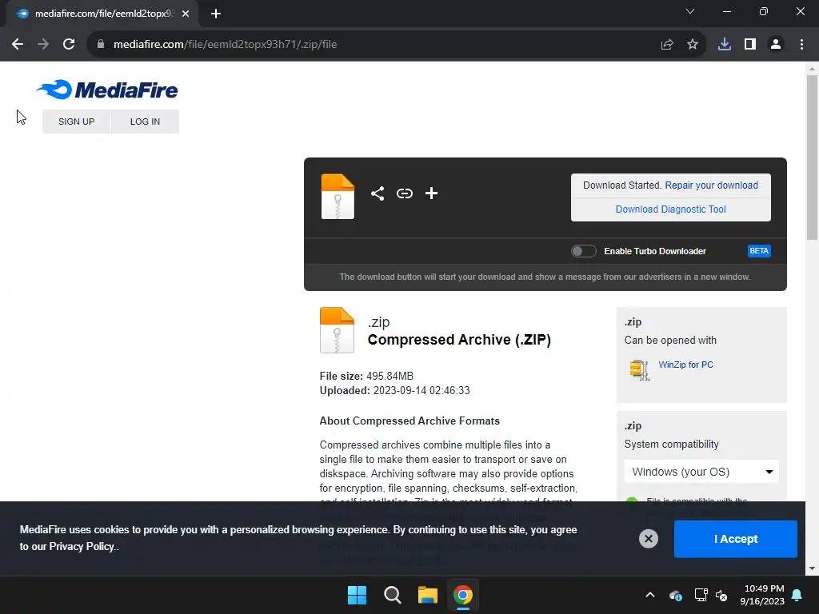Click Repair your download link

pyautogui.click(x=711, y=185)
